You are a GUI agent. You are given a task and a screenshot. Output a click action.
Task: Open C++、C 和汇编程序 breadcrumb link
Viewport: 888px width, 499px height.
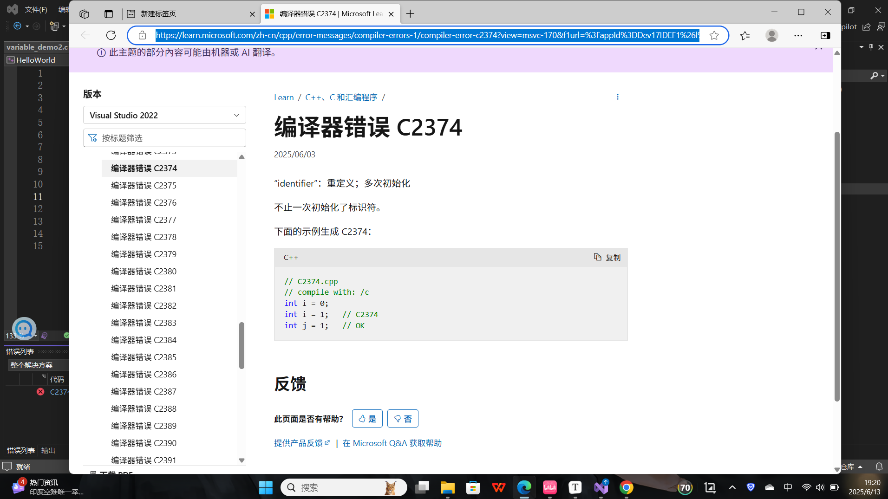click(341, 97)
